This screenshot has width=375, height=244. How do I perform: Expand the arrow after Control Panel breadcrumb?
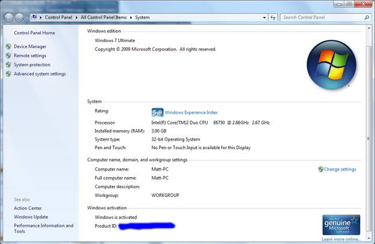[x=77, y=17]
